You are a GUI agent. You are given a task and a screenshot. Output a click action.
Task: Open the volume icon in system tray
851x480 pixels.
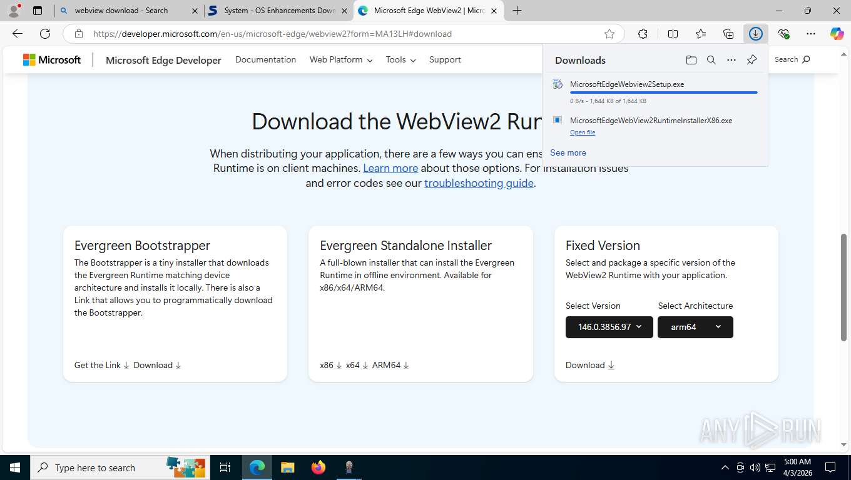pos(755,467)
